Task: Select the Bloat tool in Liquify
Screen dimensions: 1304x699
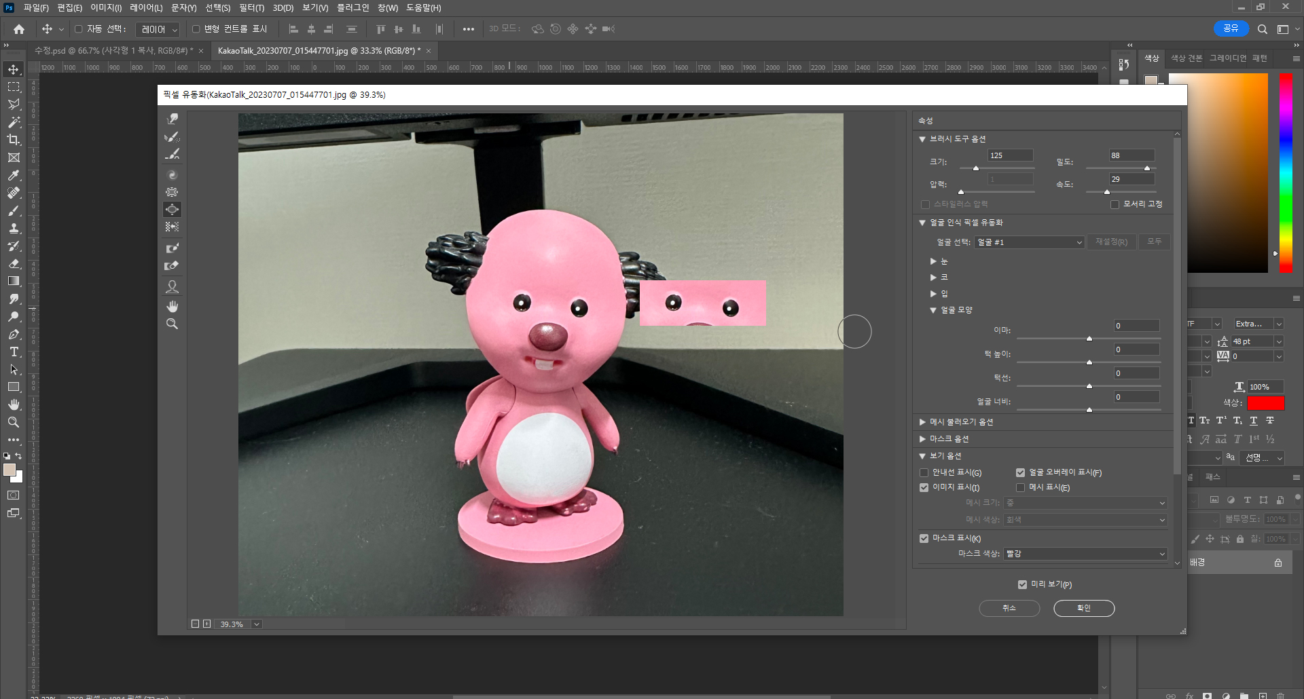Action: (173, 210)
